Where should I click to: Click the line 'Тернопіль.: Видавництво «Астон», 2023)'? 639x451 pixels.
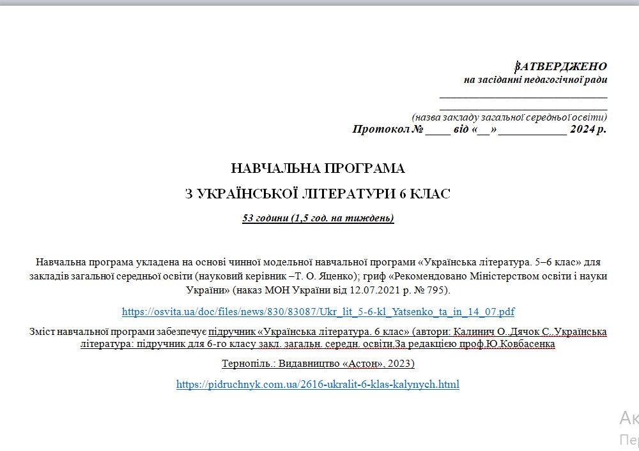[318, 363]
